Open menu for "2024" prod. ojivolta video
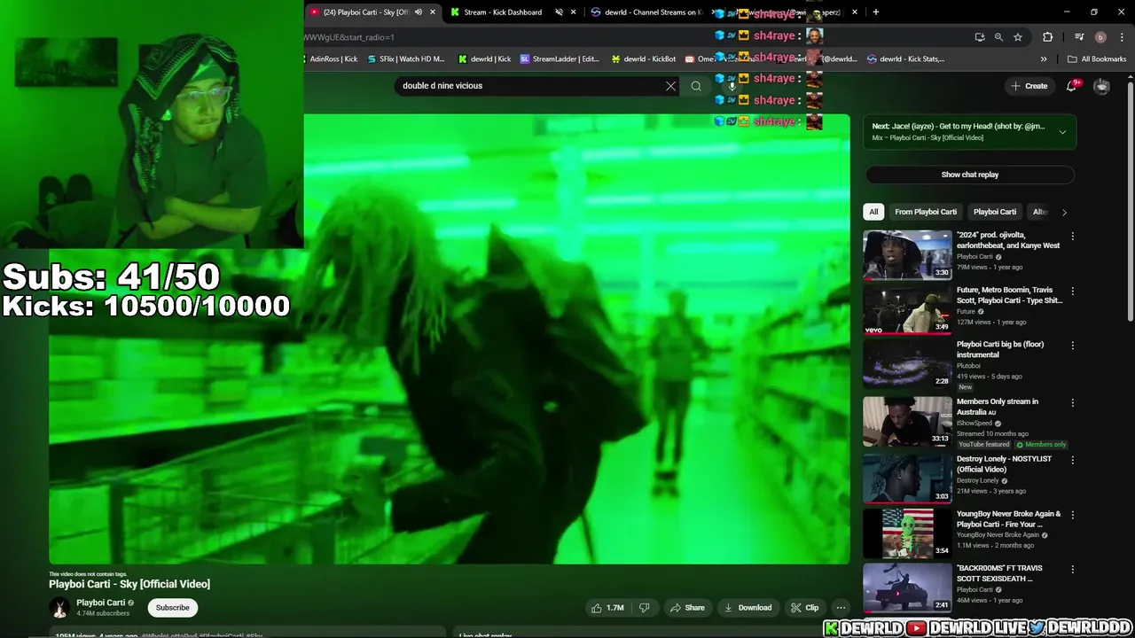This screenshot has height=638, width=1135. [1072, 237]
